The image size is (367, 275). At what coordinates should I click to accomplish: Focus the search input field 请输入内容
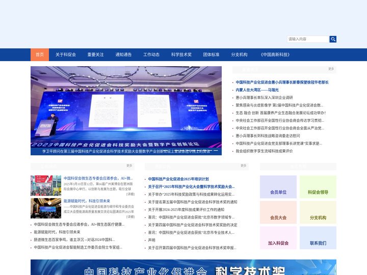[308, 39]
